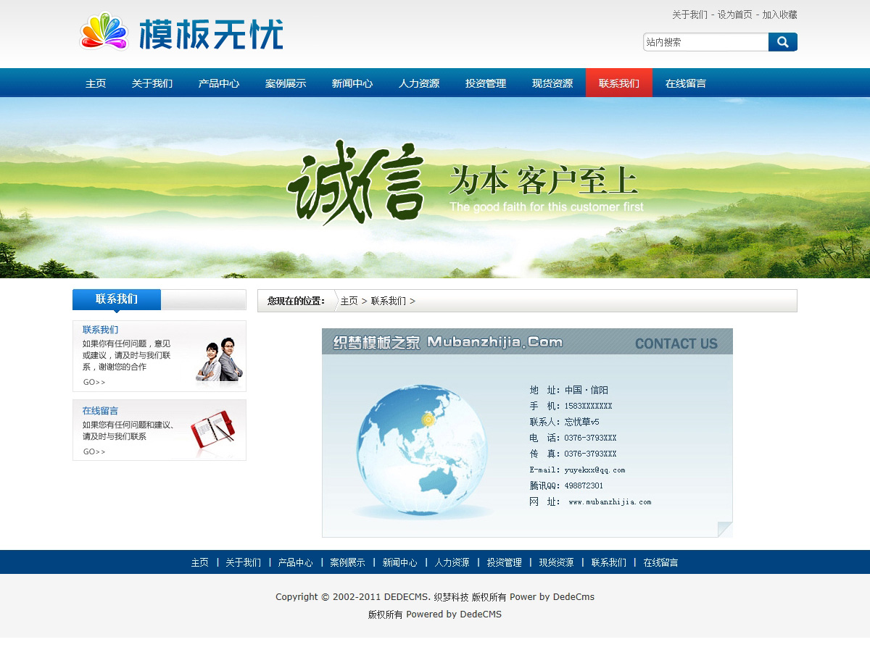870x650 pixels.
Task: Click the magnifier search button
Action: click(782, 42)
